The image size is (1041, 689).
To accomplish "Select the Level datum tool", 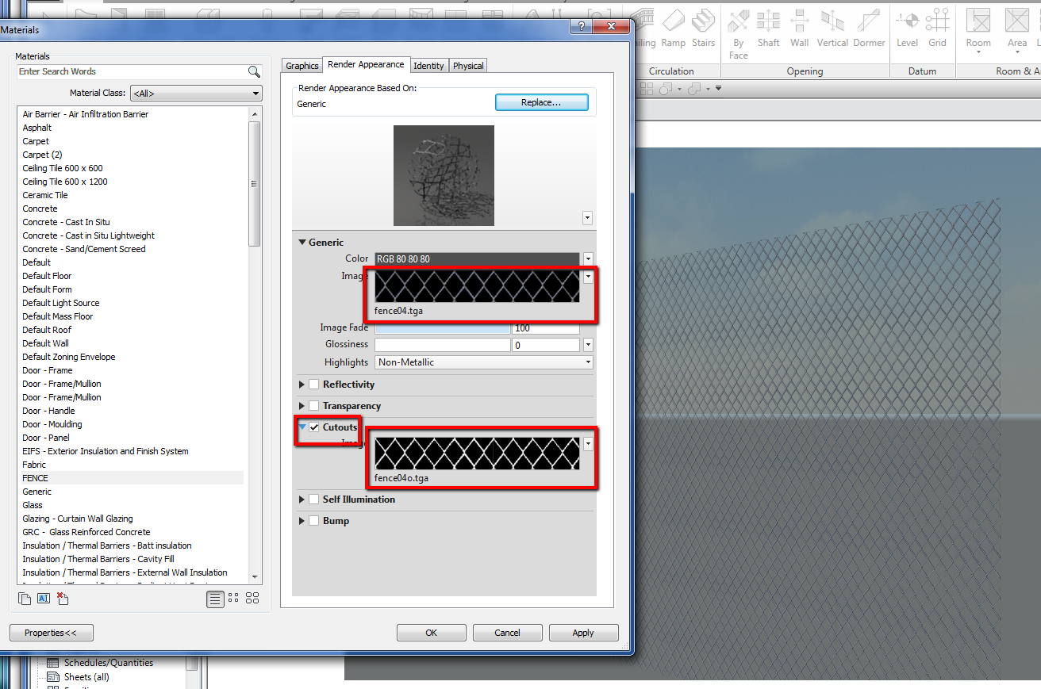I will (x=907, y=28).
